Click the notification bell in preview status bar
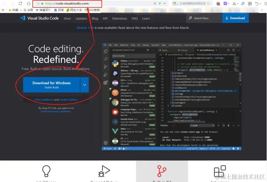The image size is (267, 182). click(x=238, y=149)
